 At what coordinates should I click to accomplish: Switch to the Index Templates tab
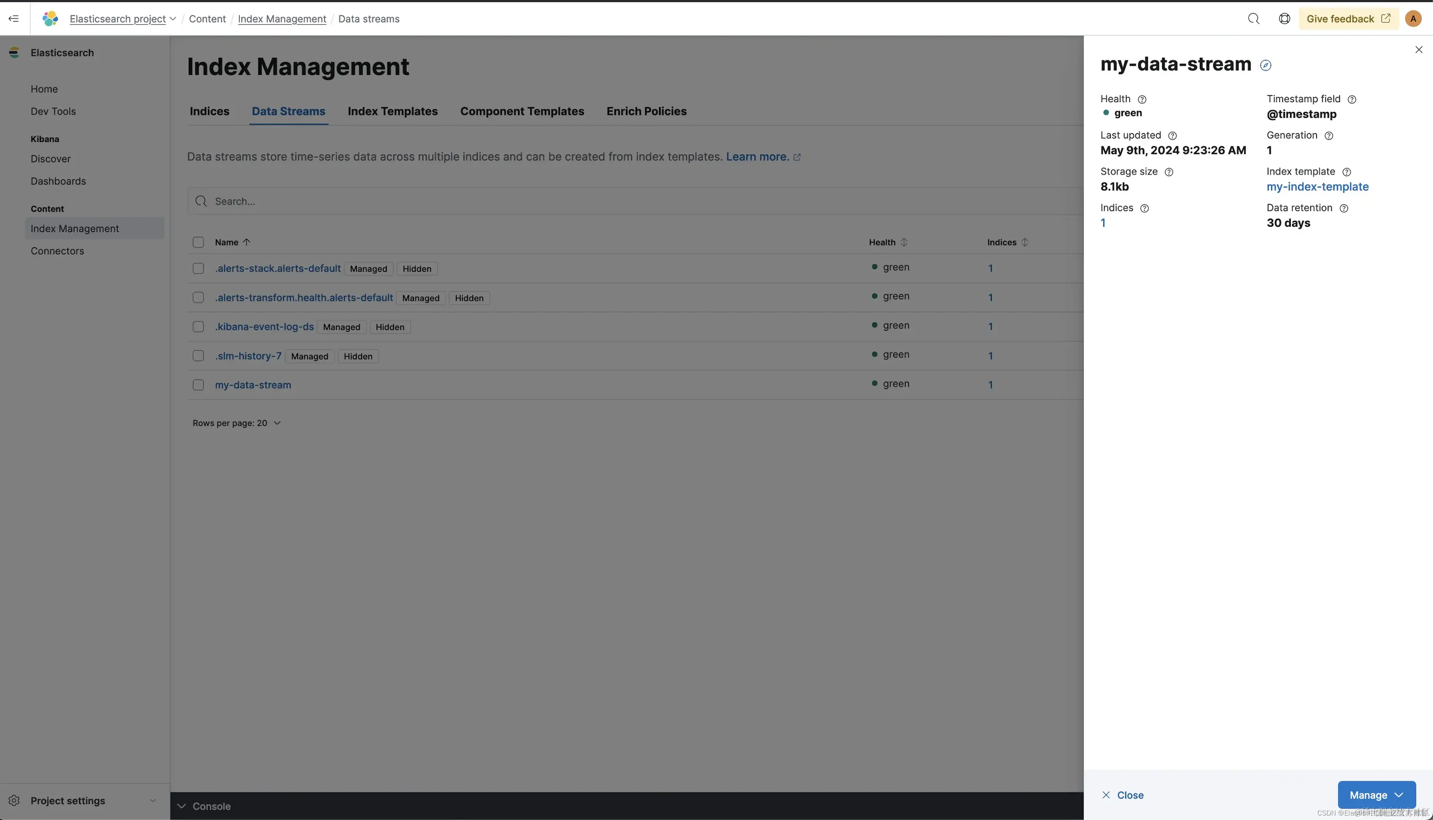(x=392, y=112)
